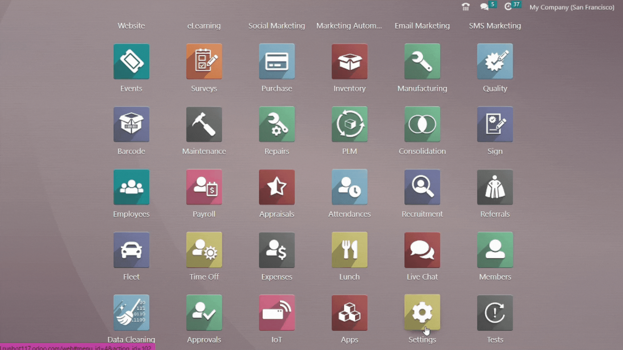Image resolution: width=623 pixels, height=350 pixels.
Task: Open the Attendances app
Action: (349, 187)
